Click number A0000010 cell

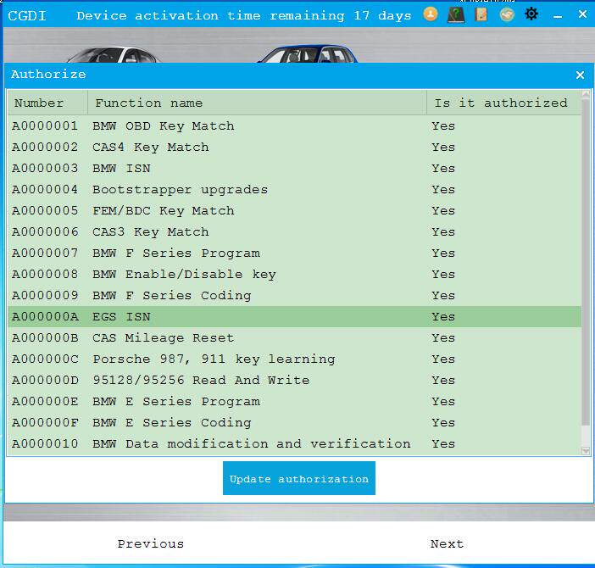coord(45,444)
